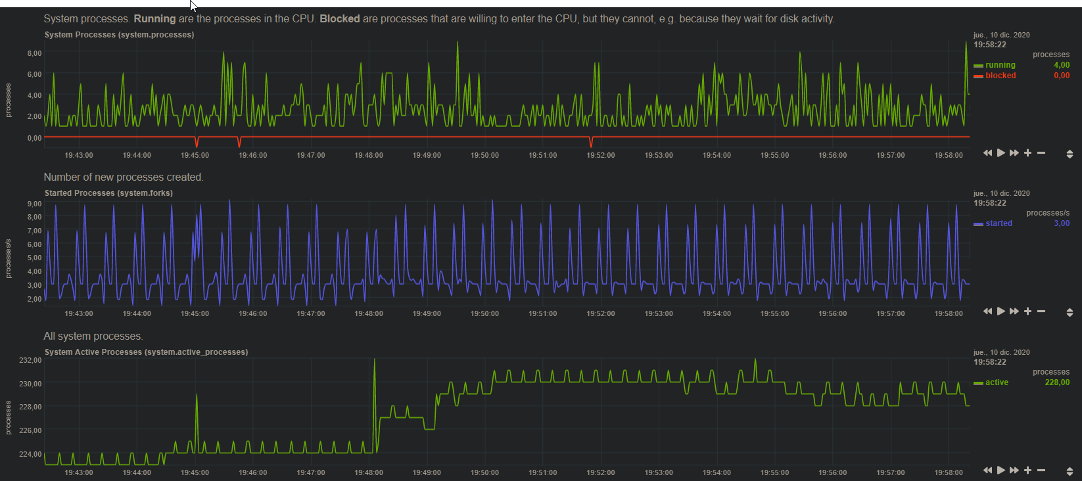Zoom out of Started Processes chart
This screenshot has height=481, width=1082.
1041,311
